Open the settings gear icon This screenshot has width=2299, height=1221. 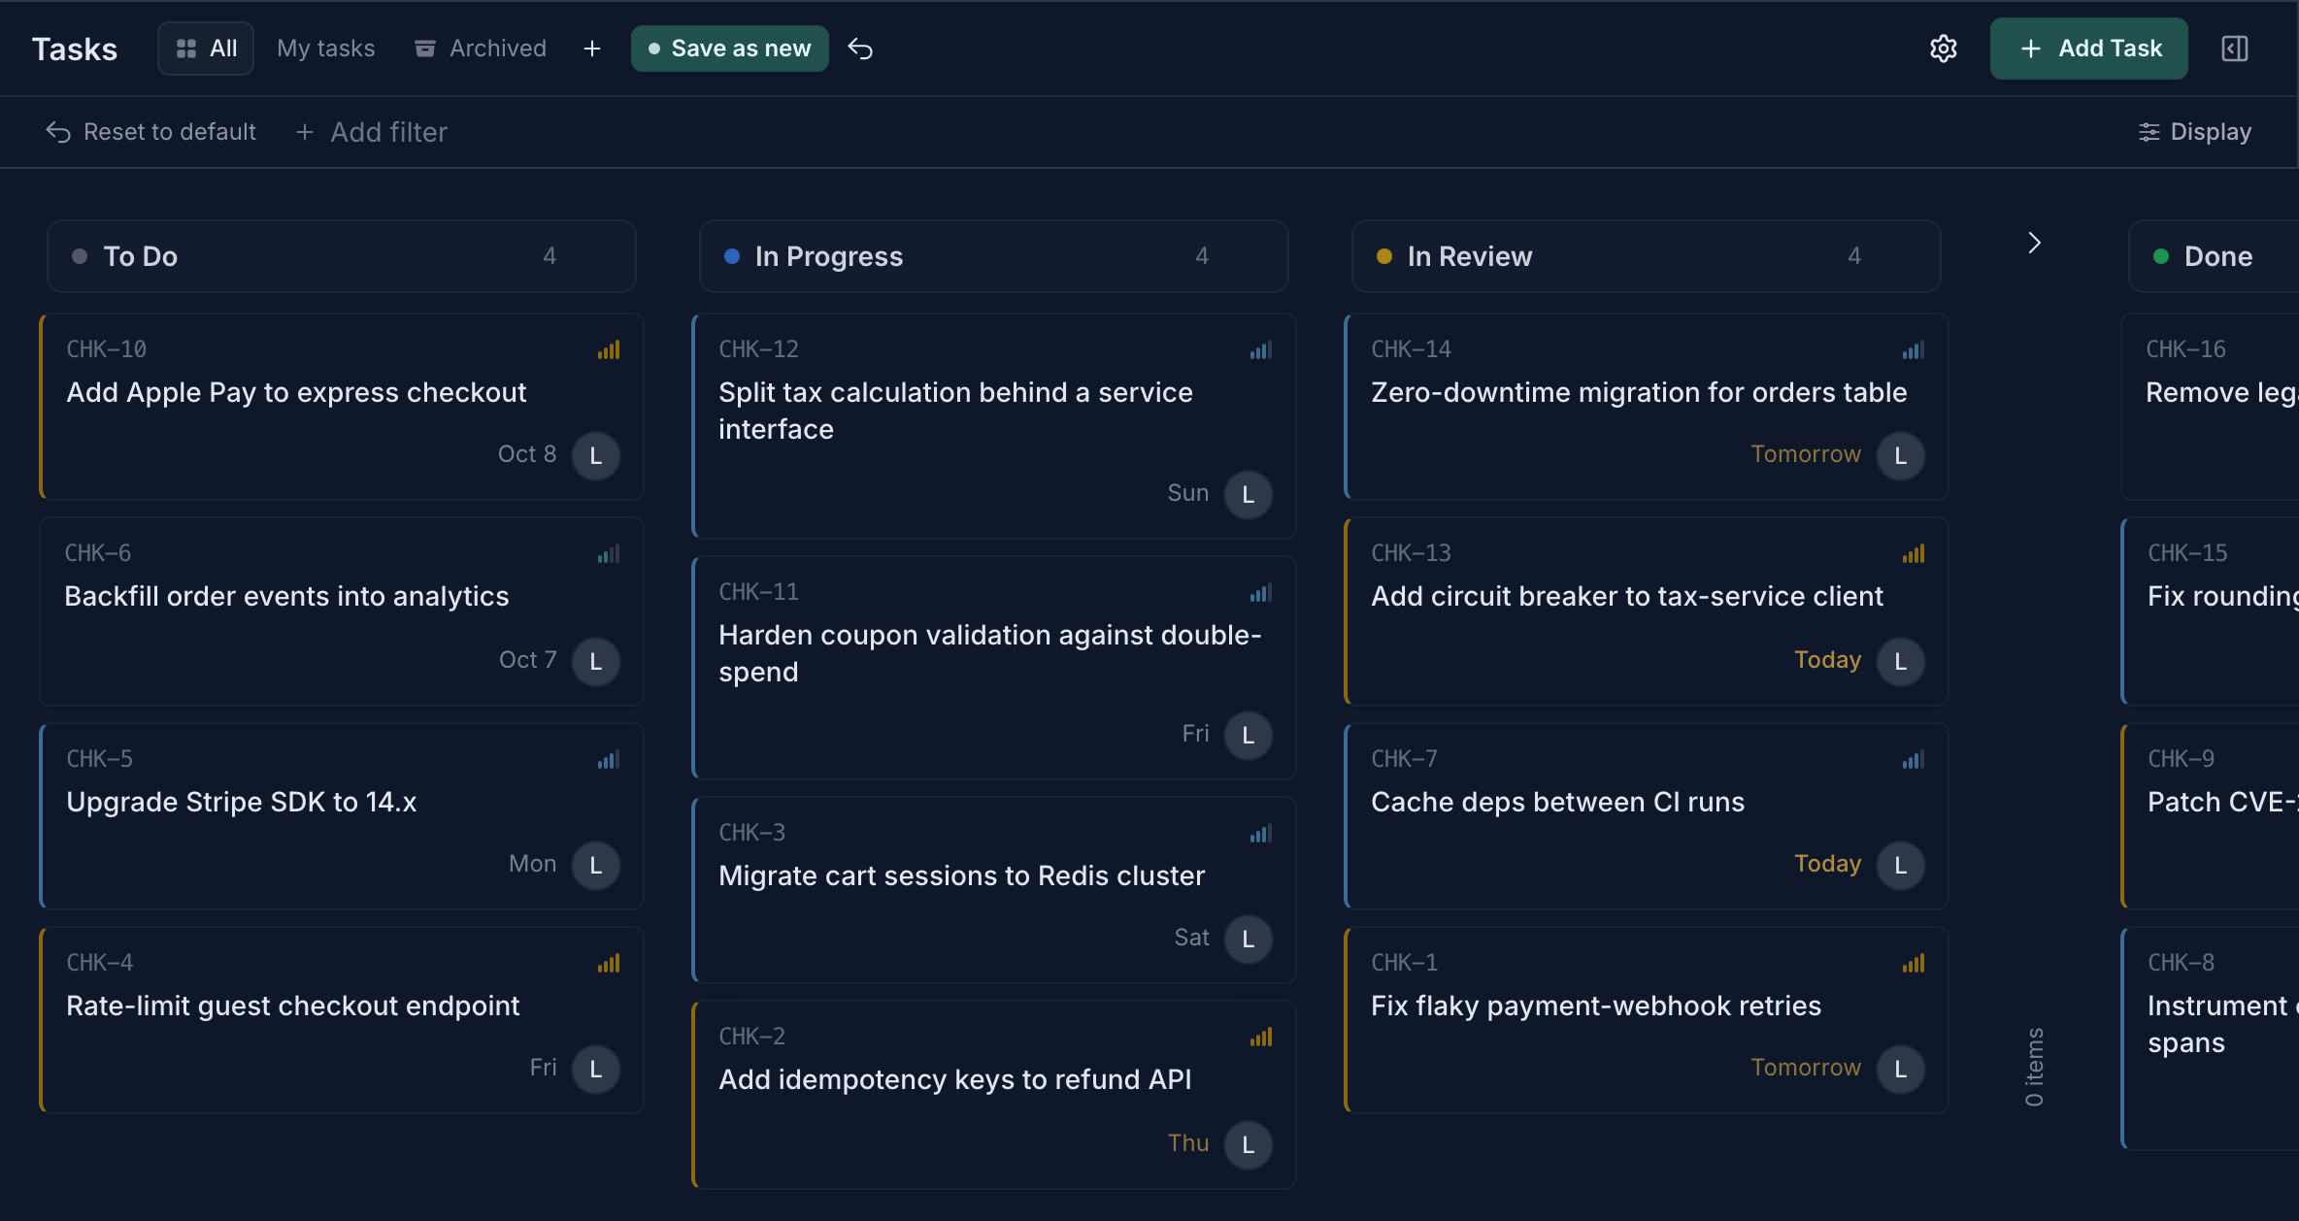(x=1943, y=49)
